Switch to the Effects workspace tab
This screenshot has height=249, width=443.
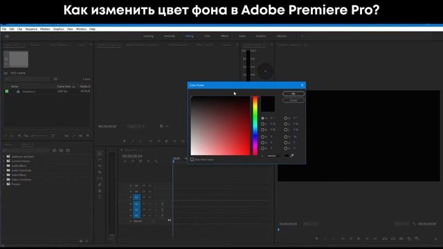tap(224, 36)
